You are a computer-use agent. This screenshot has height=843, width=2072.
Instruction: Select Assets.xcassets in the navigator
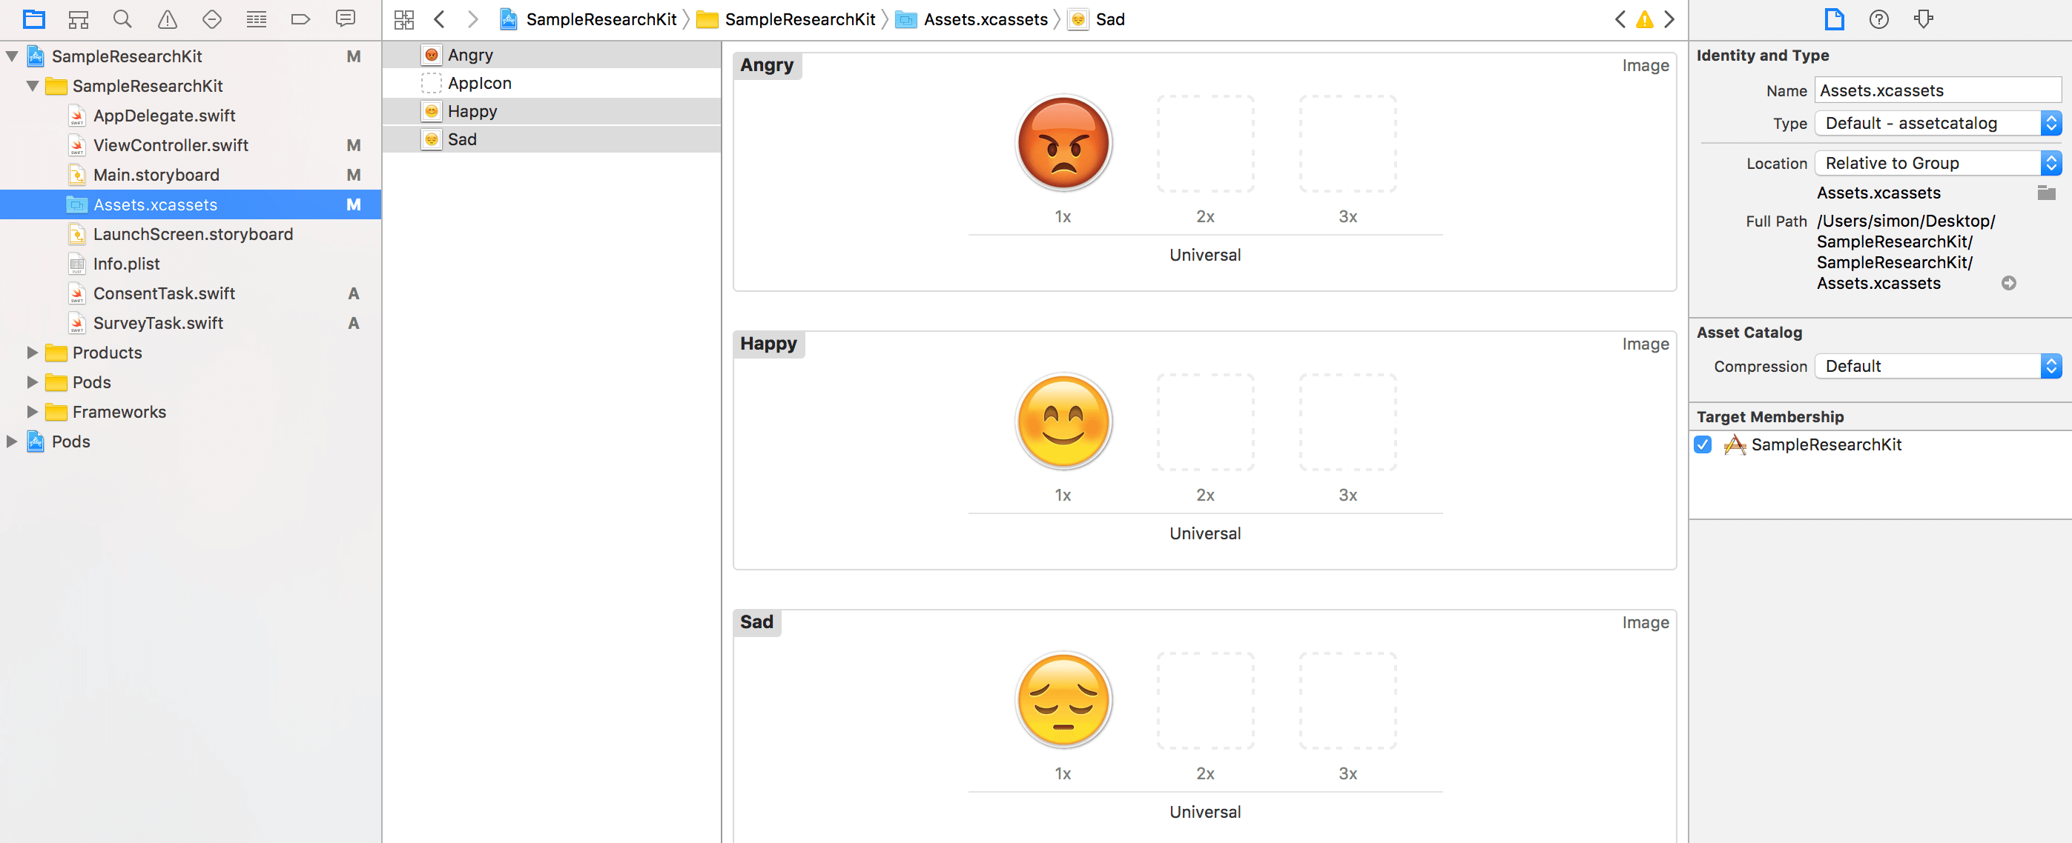coord(156,204)
